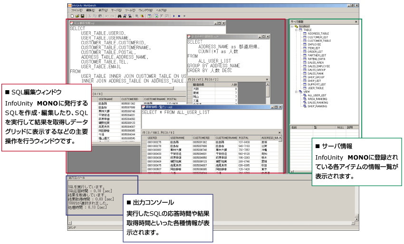This screenshot has height=244, width=404.
Task: Collapse the VIEW tree node
Action: [x=296, y=92]
